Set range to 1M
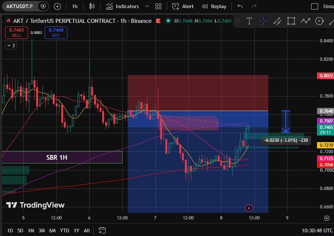The image size is (334, 236). tap(31, 230)
